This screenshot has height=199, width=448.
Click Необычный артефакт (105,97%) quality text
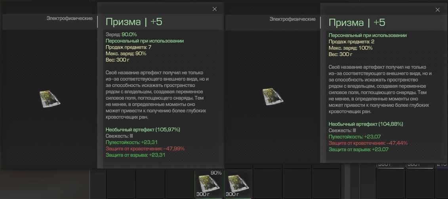(x=143, y=130)
